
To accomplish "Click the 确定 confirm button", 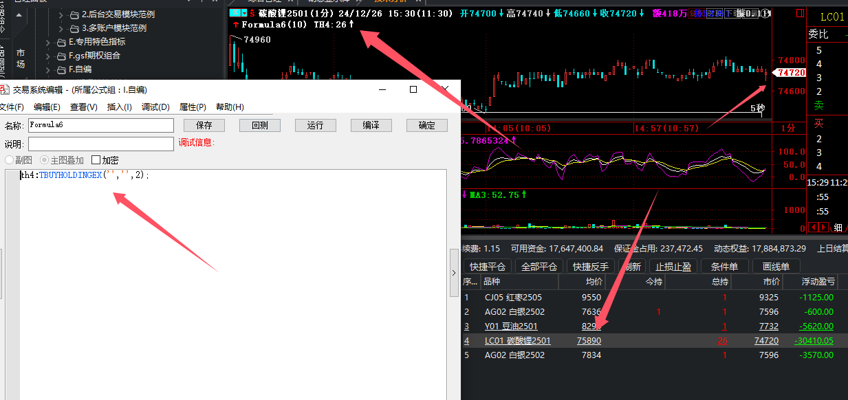I will [x=427, y=125].
